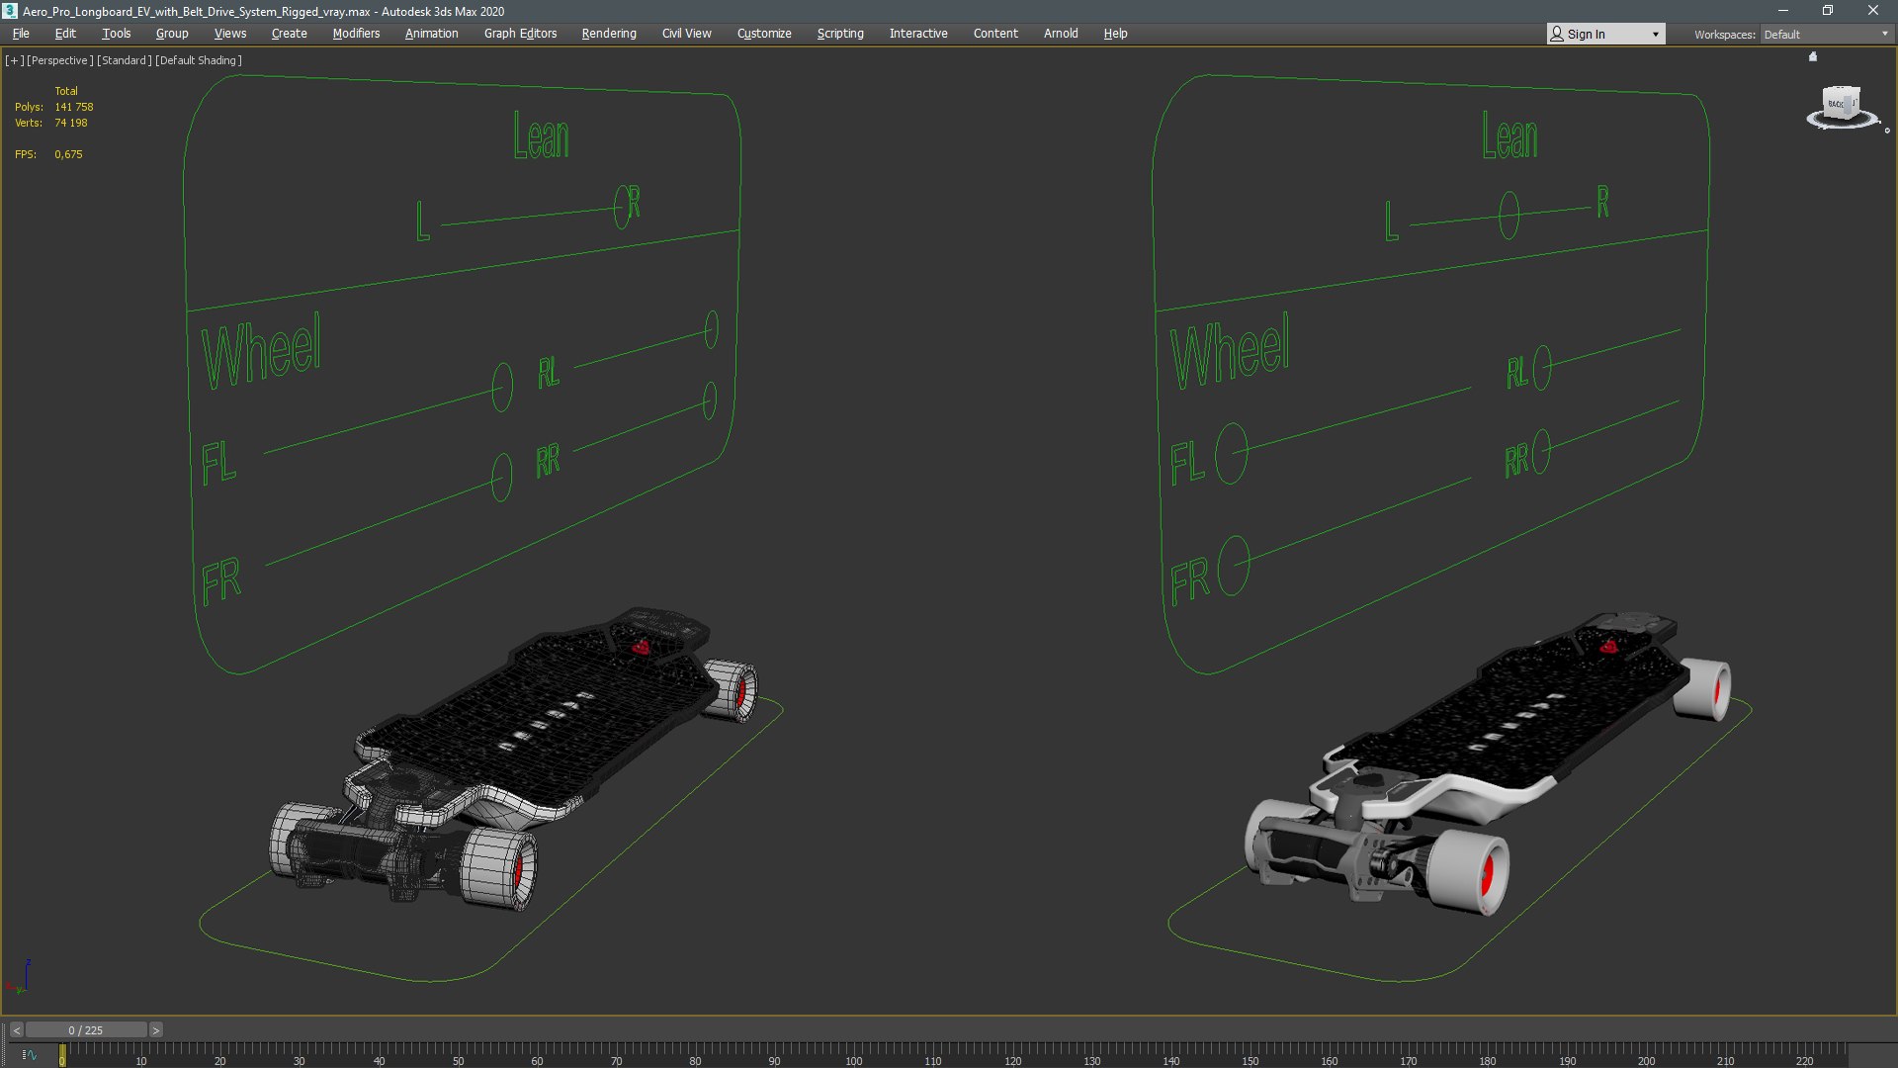Open the viewport [+] general menu
This screenshot has height=1068, width=1898.
14,60
